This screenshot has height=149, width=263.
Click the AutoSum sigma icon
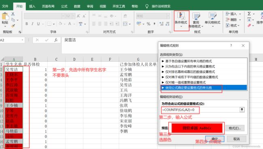tap(249, 14)
